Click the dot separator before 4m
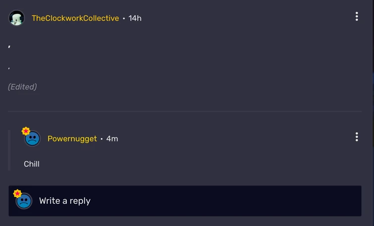Screen dimensions: 374x226 102,139
